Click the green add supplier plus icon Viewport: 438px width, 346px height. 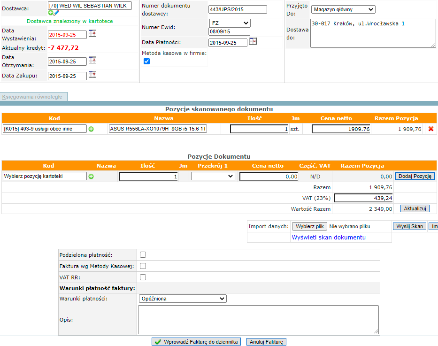point(51,13)
